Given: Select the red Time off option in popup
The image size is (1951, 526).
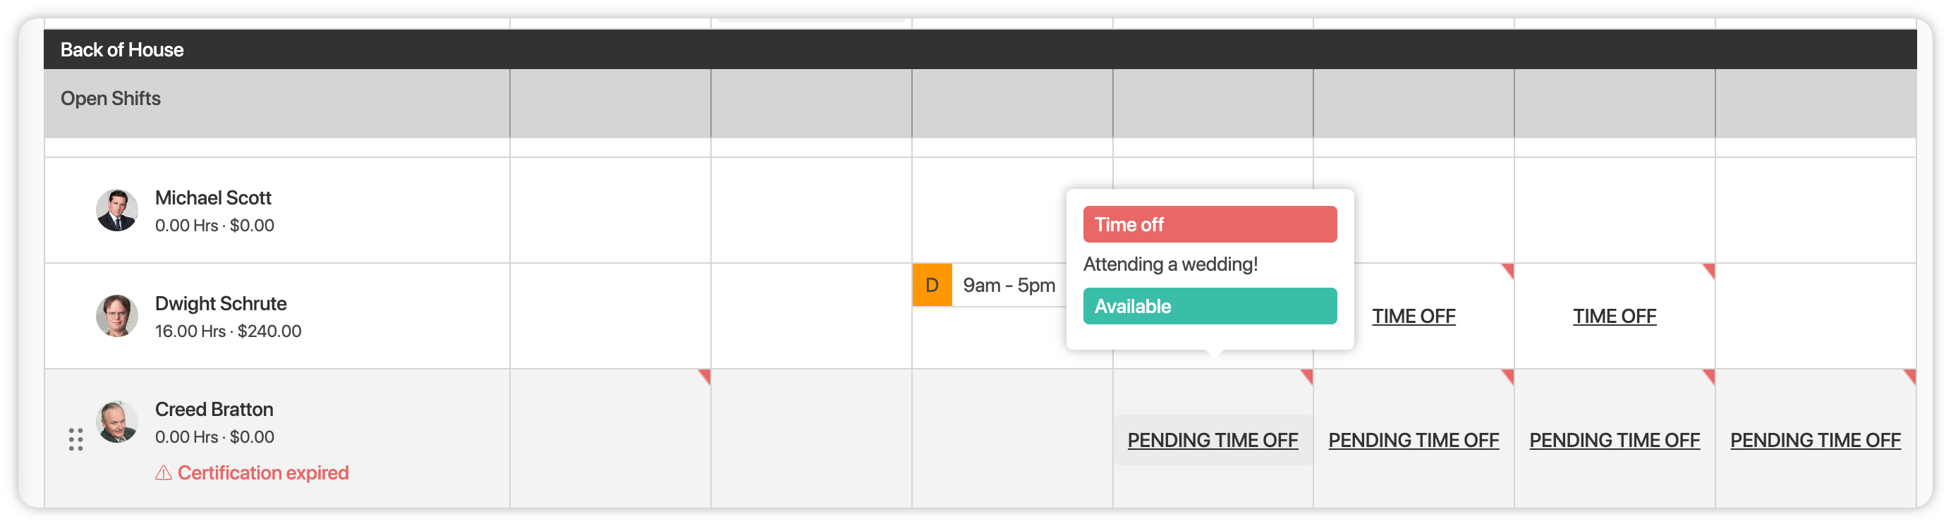Looking at the screenshot, I should coord(1210,225).
